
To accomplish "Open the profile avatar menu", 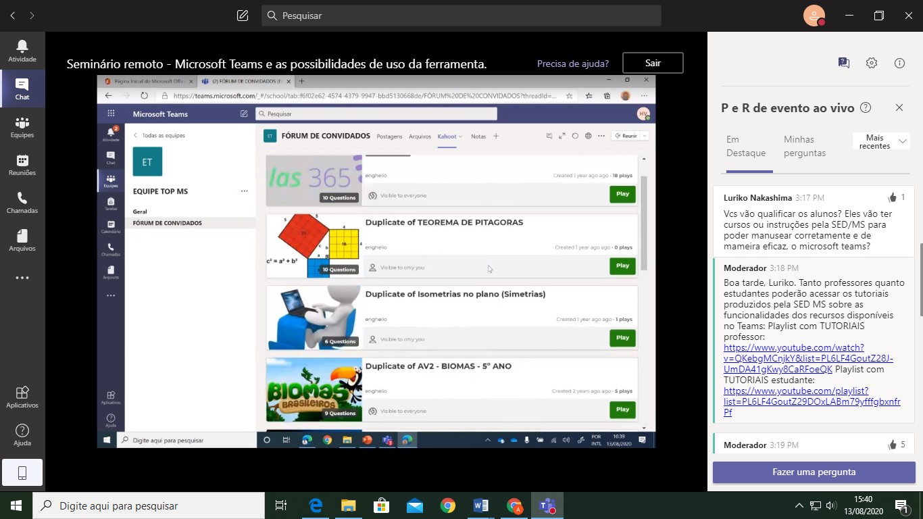I will [x=814, y=16].
